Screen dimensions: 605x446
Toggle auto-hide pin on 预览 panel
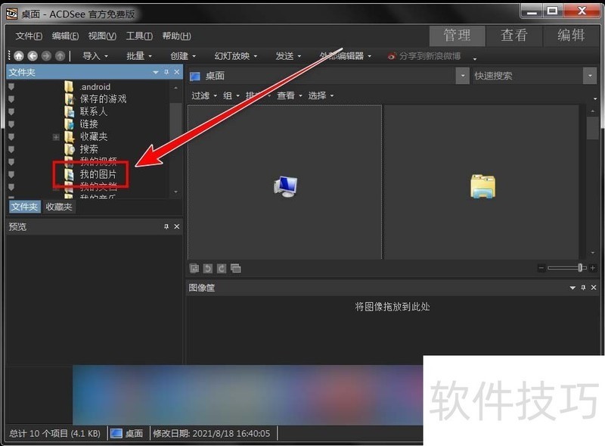(x=168, y=226)
